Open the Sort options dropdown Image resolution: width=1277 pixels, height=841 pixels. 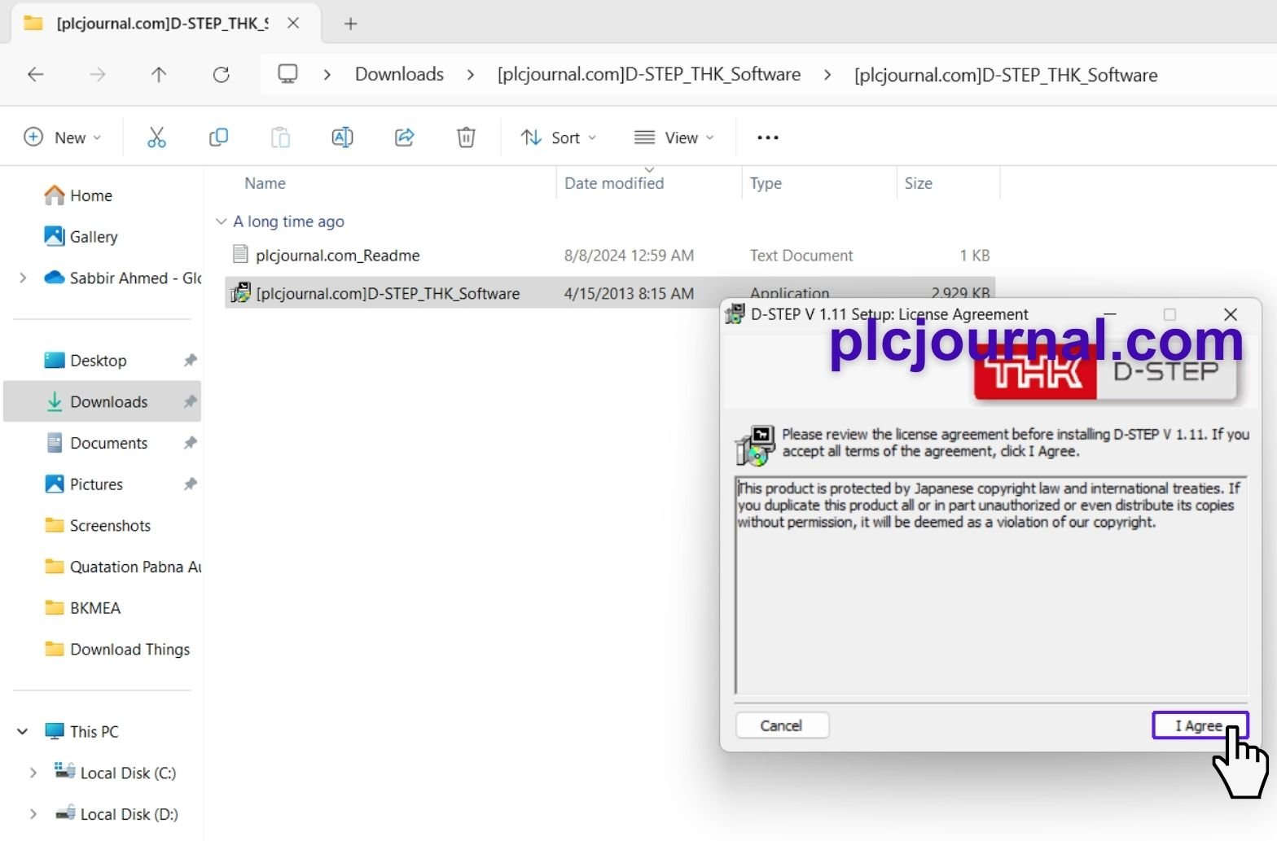click(559, 138)
